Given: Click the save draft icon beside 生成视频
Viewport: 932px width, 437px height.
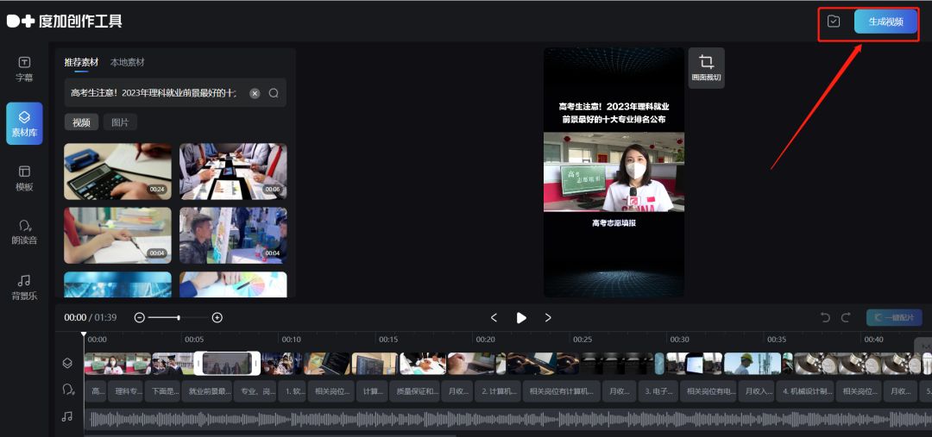Looking at the screenshot, I should coord(834,22).
